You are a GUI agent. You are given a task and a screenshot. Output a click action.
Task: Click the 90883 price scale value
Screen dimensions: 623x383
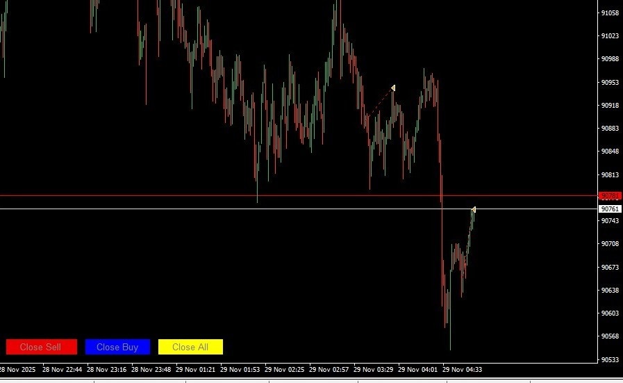610,129
